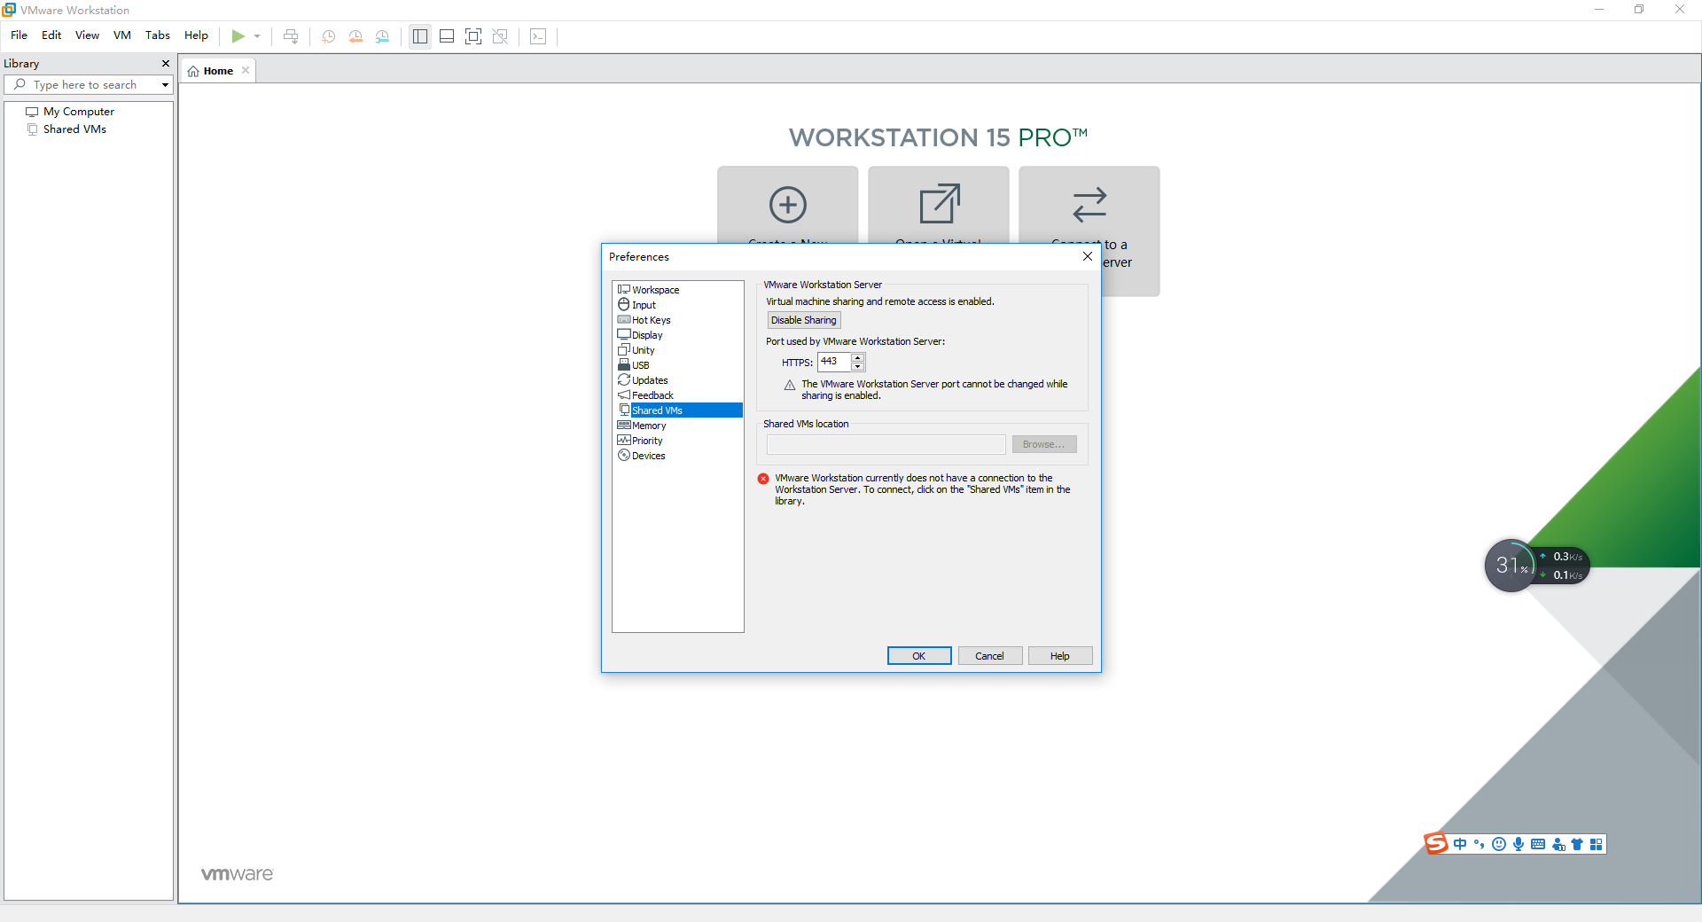Screen dimensions: 1702x922
Task: Open the soft keyboard icon
Action: tap(1538, 844)
